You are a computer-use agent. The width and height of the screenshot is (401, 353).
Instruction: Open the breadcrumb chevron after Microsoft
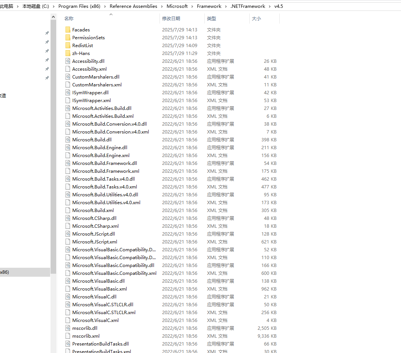pos(193,6)
